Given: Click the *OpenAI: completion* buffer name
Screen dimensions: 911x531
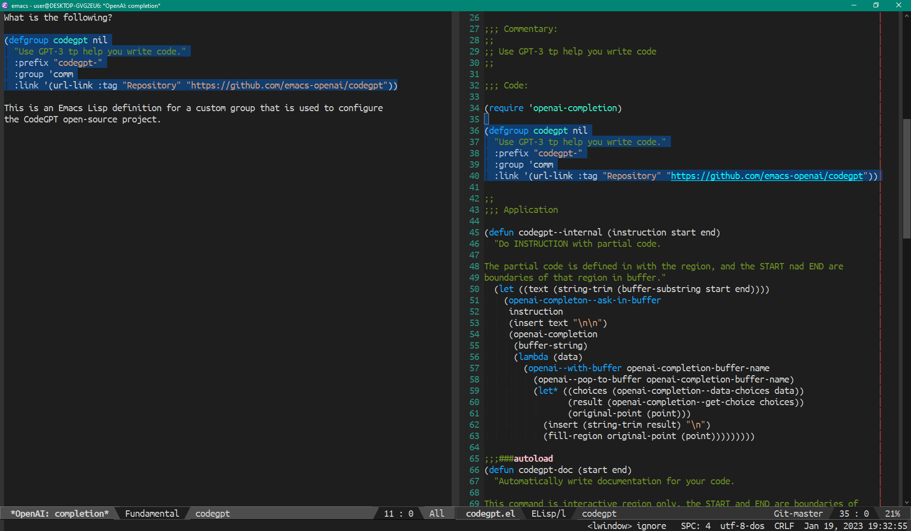Looking at the screenshot, I should 60,513.
